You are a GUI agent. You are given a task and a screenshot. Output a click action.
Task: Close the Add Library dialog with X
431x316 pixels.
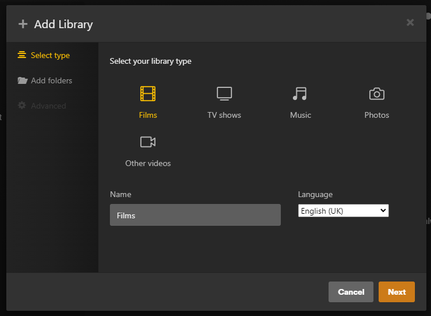pos(410,22)
